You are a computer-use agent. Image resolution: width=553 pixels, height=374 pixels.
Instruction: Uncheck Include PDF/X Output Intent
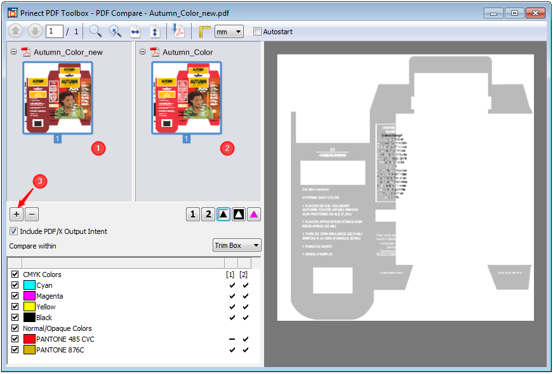[14, 231]
